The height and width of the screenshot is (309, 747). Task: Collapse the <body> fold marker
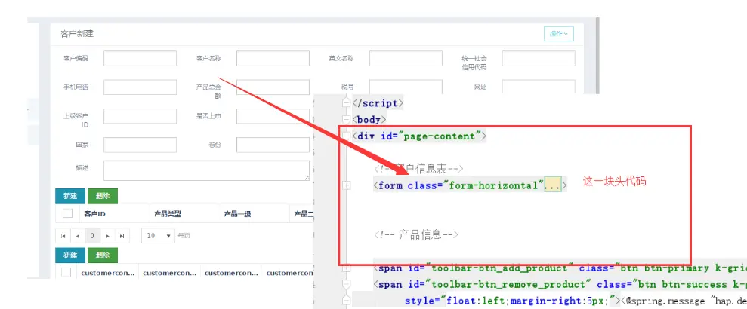click(347, 119)
